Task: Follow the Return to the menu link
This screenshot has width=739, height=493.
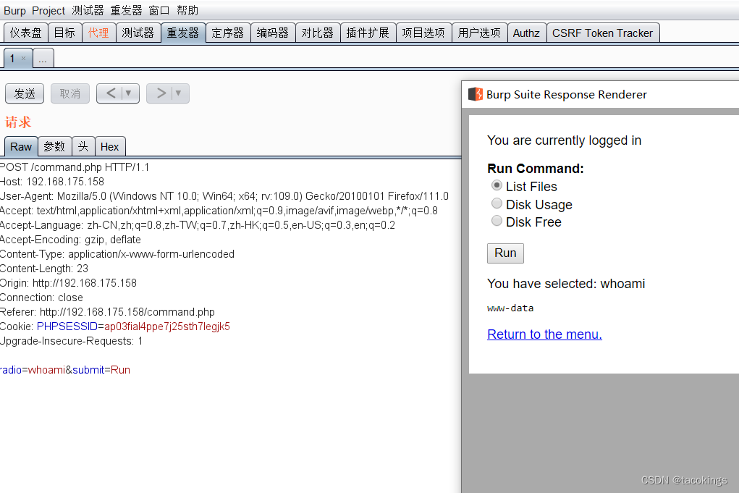Action: tap(544, 334)
